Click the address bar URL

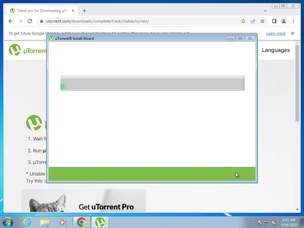[x=97, y=21]
